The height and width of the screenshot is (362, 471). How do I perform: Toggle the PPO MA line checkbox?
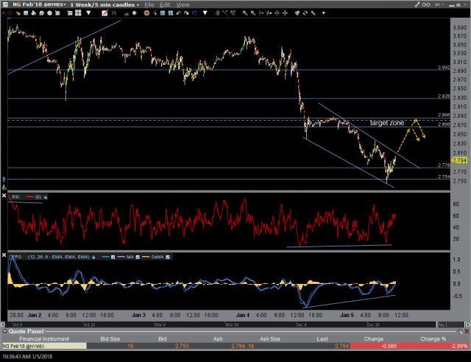tap(138, 257)
